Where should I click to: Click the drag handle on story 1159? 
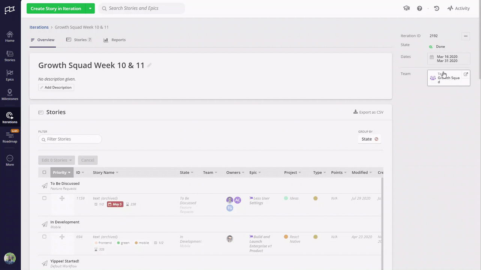[x=62, y=198]
